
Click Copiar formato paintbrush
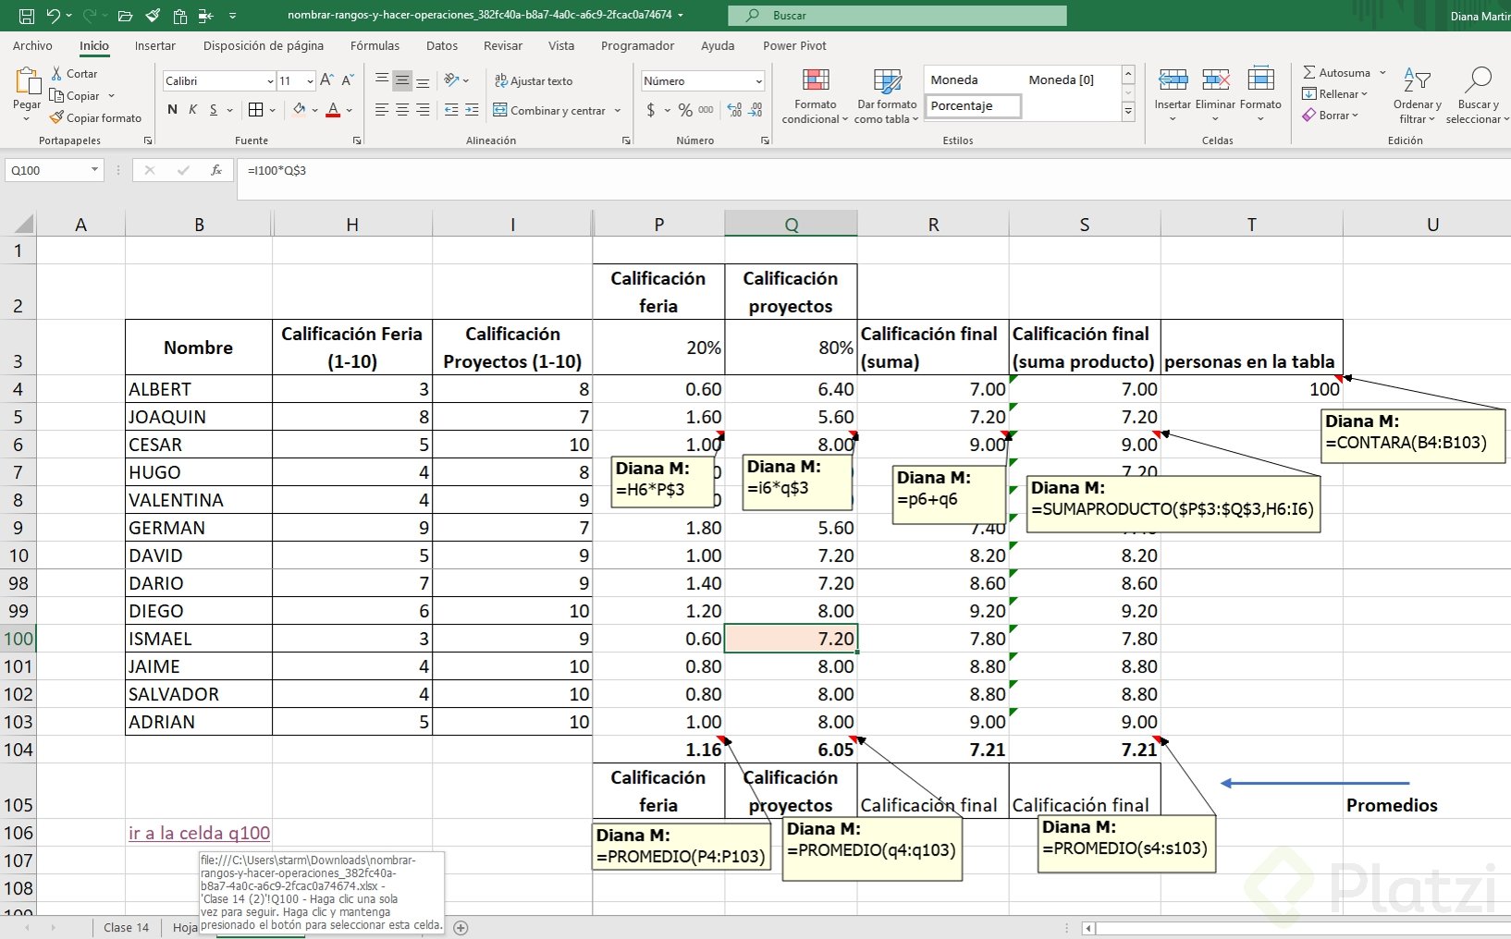pyautogui.click(x=96, y=117)
